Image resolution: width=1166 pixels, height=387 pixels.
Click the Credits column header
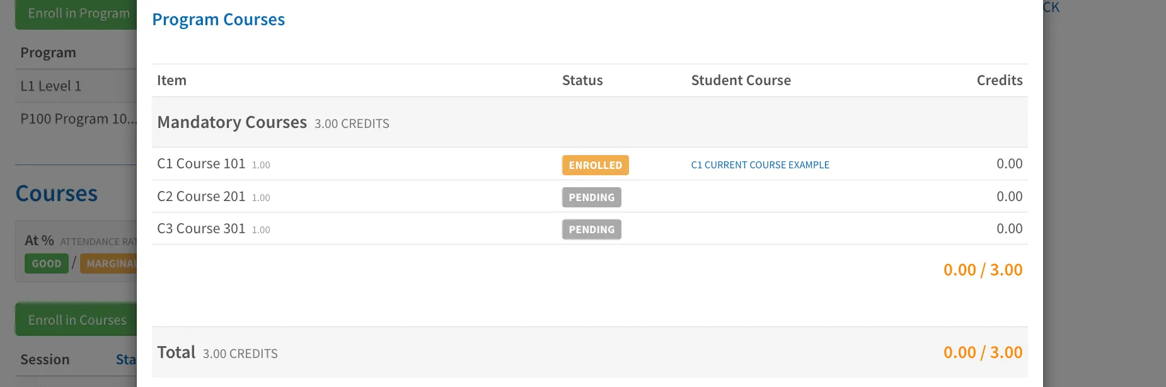tap(1000, 80)
